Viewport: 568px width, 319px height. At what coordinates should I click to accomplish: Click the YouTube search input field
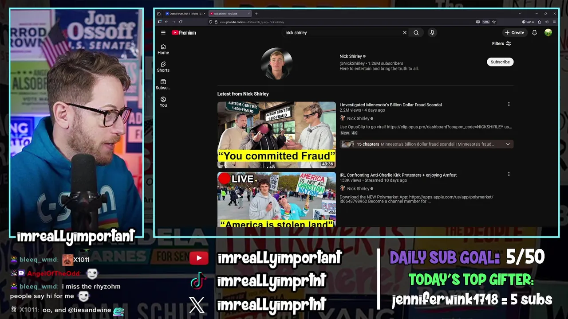pyautogui.click(x=342, y=33)
